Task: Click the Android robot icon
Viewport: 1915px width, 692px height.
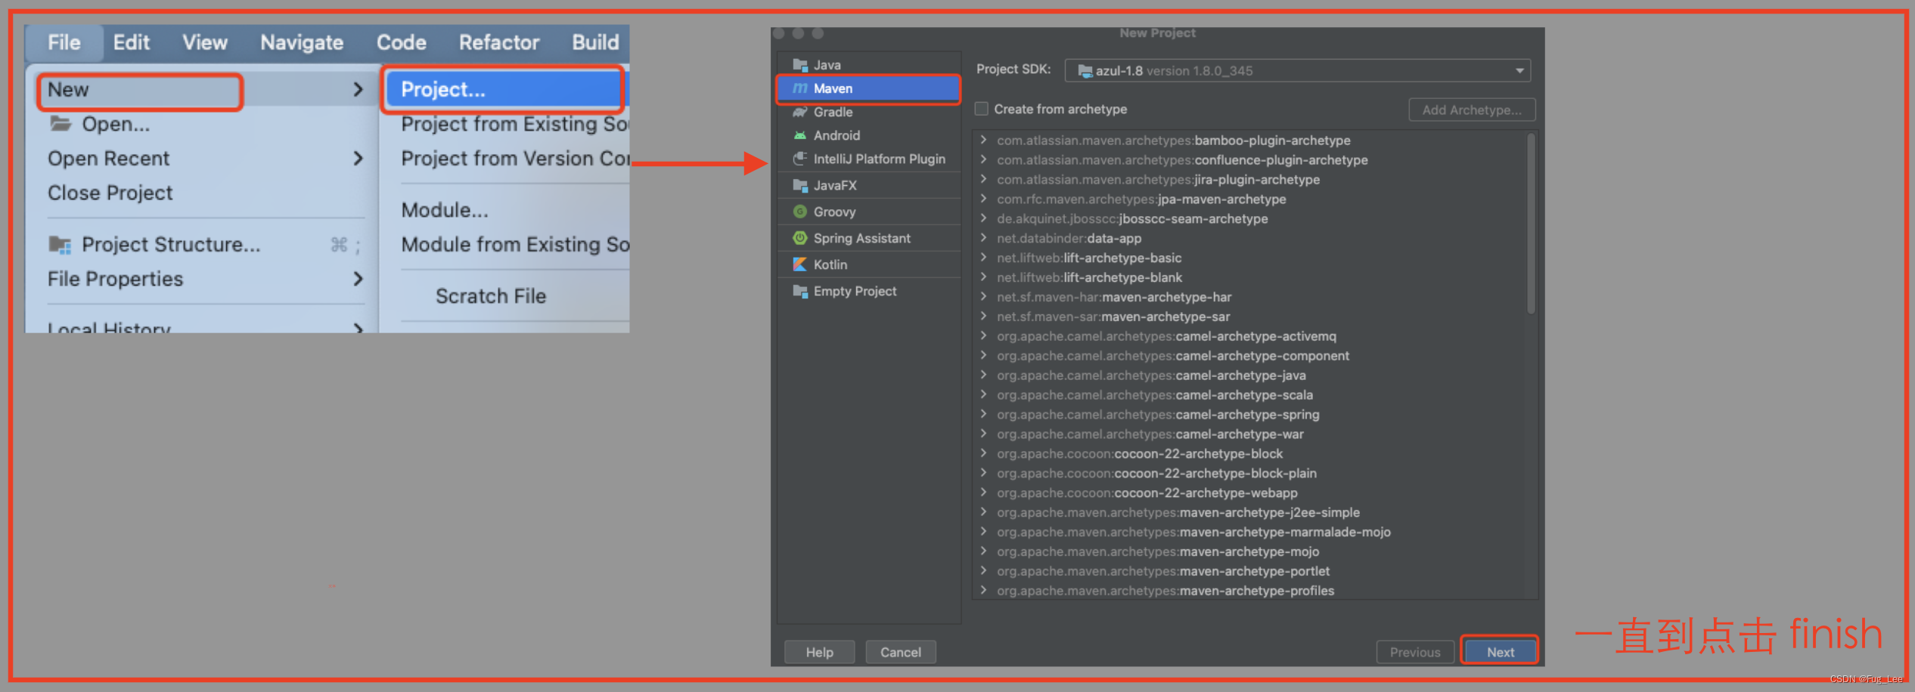Action: 799,135
